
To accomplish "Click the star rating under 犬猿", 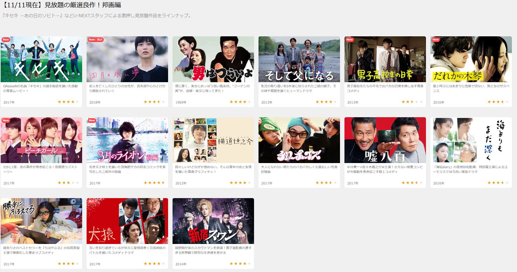I will tap(154, 264).
